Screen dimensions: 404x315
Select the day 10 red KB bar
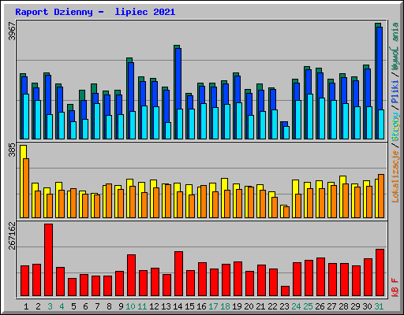coord(131,275)
